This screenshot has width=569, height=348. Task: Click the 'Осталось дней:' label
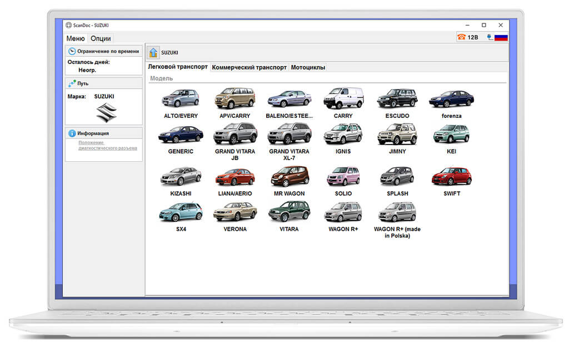(88, 62)
